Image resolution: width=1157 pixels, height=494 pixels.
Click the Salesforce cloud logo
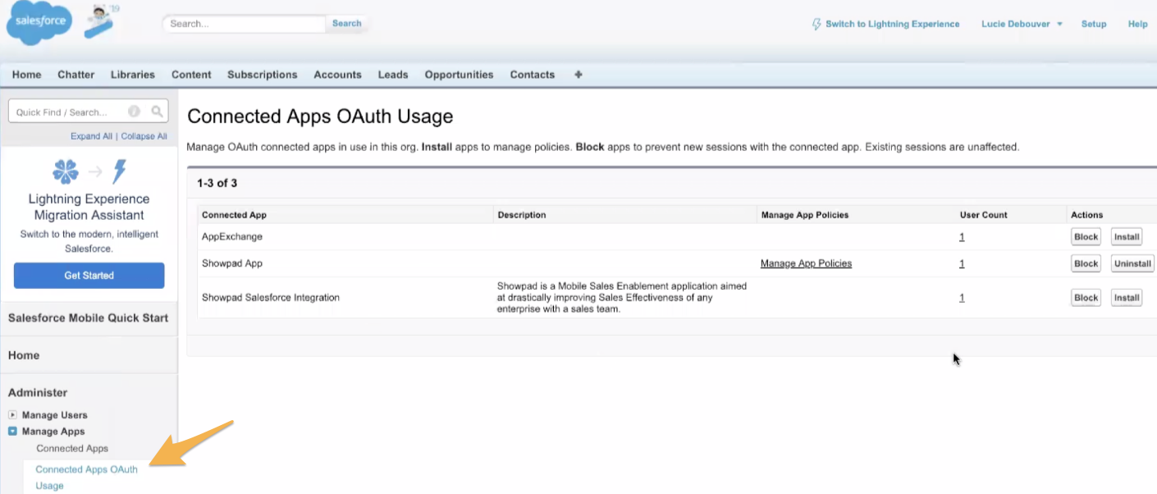(x=39, y=22)
